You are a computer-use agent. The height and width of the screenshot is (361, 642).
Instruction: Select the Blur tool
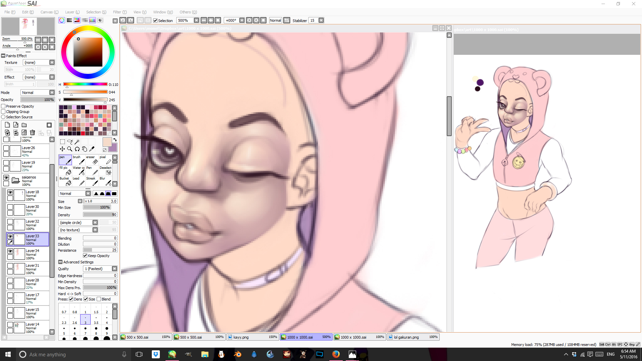pyautogui.click(x=105, y=182)
